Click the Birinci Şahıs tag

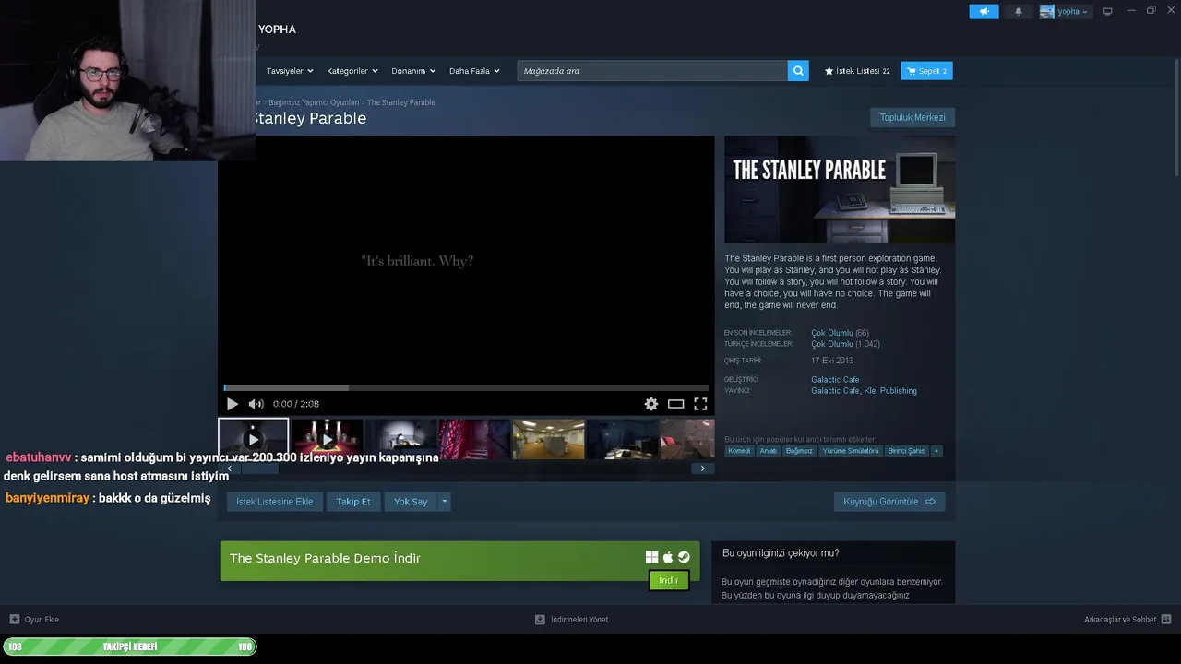point(906,451)
